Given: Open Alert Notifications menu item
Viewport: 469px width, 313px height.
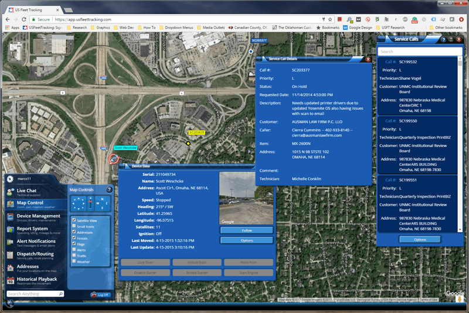Looking at the screenshot, I should click(x=36, y=243).
